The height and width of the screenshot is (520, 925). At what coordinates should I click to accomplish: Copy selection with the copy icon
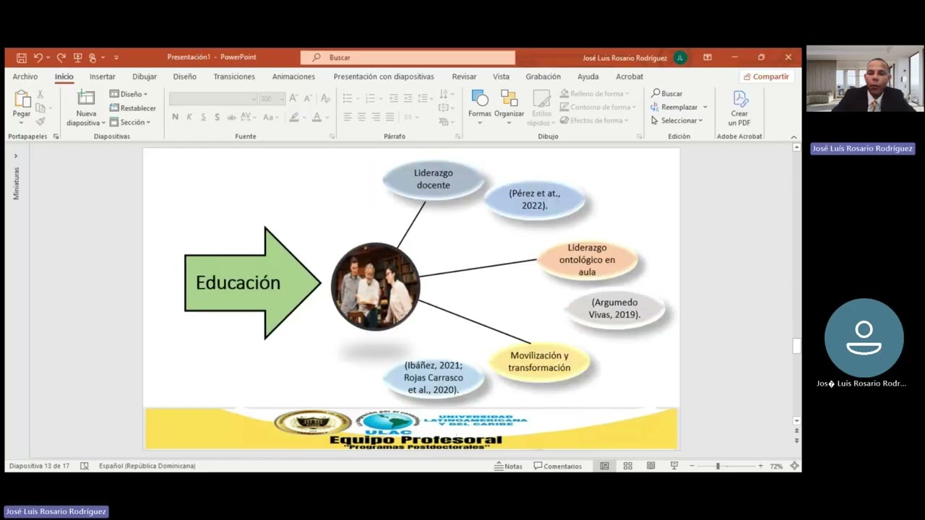coord(40,108)
